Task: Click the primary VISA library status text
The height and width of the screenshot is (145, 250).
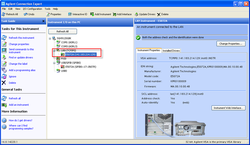Action: tap(213, 142)
